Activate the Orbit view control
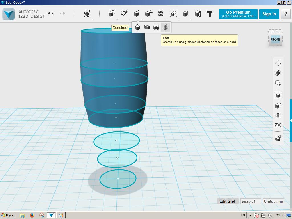This screenshot has width=292, height=219. tap(278, 73)
